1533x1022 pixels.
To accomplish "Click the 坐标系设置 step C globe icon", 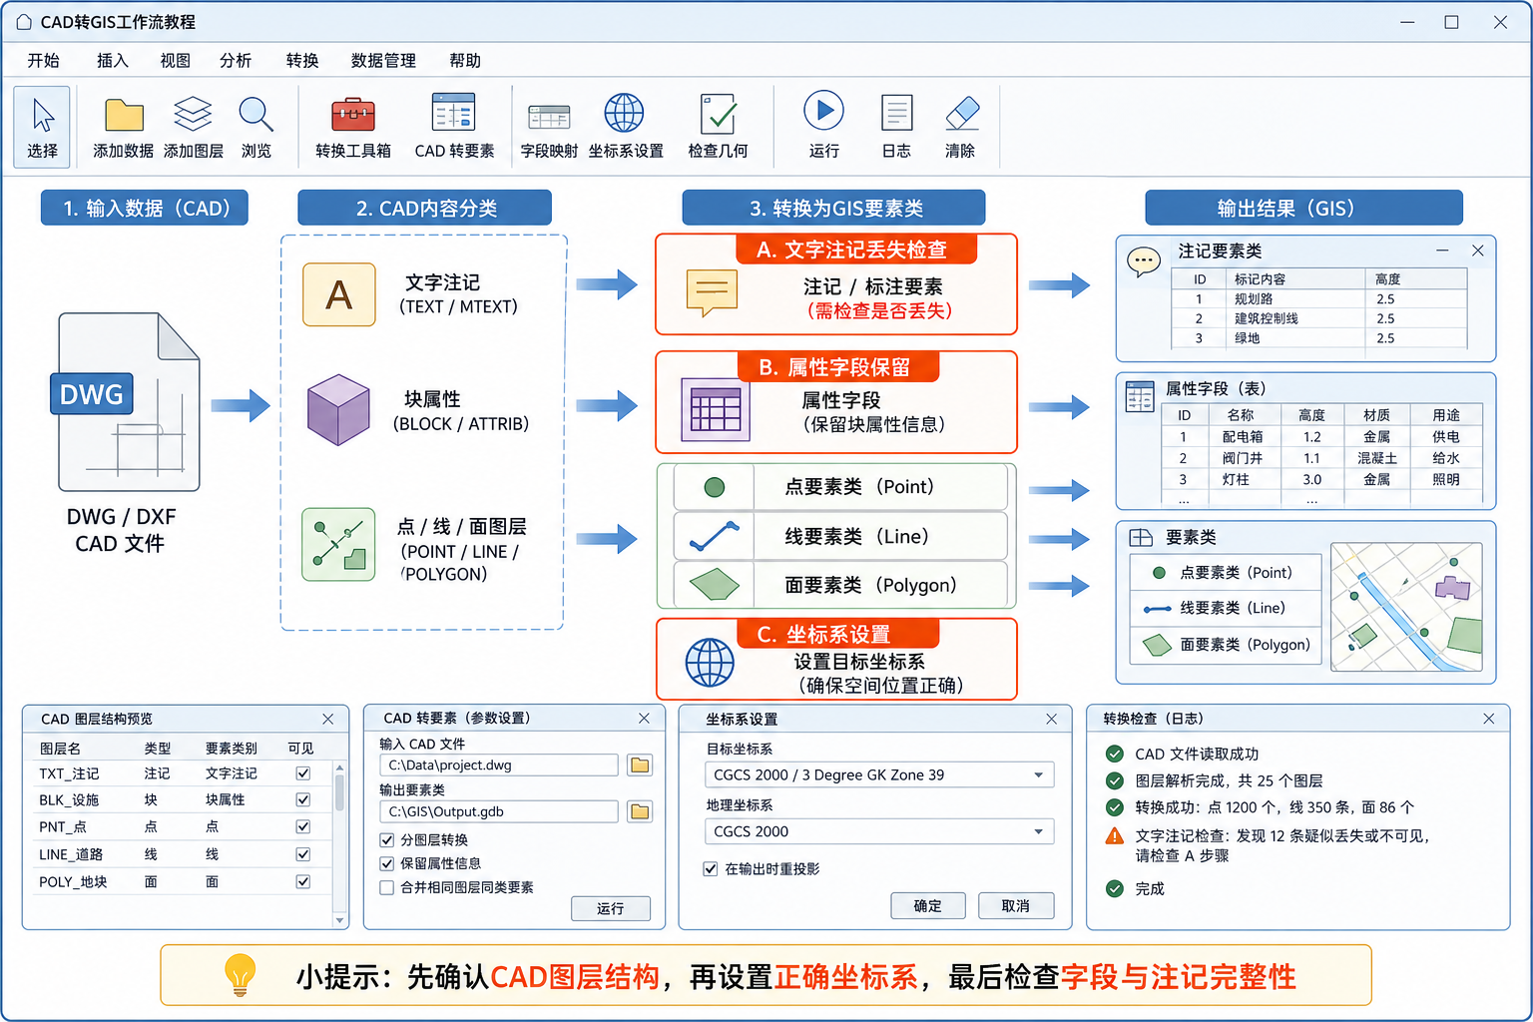I will tap(710, 663).
